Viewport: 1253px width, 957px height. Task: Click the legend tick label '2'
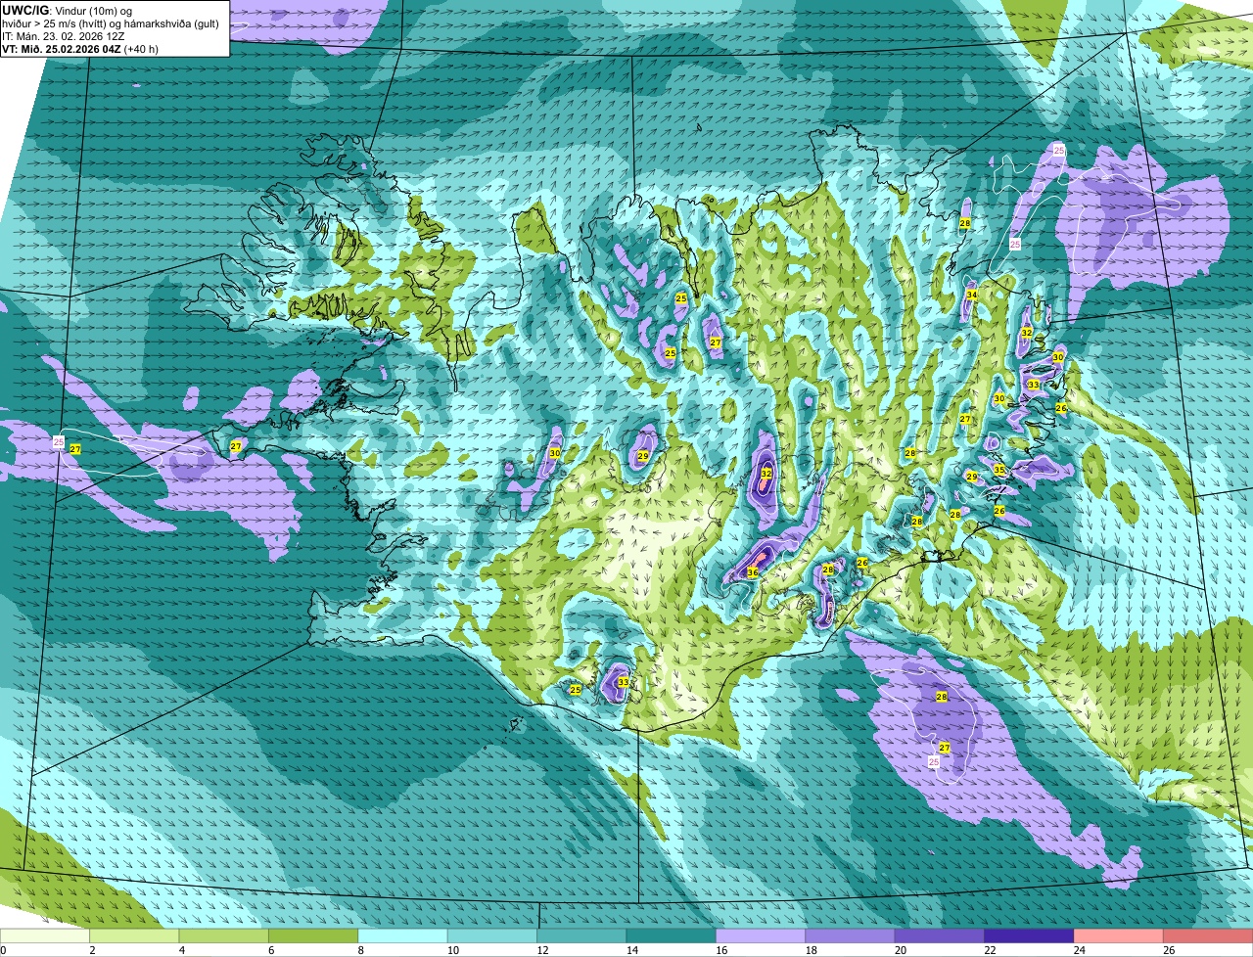point(92,950)
